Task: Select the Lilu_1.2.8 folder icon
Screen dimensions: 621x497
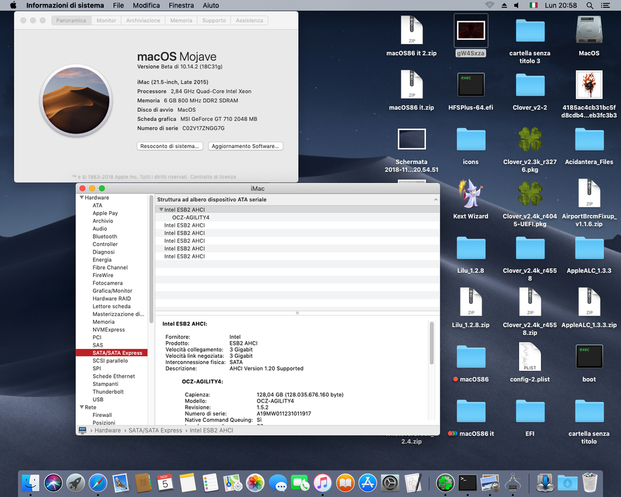Action: pyautogui.click(x=471, y=248)
